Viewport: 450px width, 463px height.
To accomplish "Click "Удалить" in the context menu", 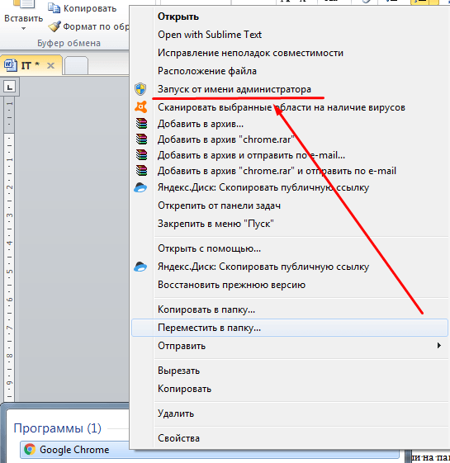I will [176, 413].
